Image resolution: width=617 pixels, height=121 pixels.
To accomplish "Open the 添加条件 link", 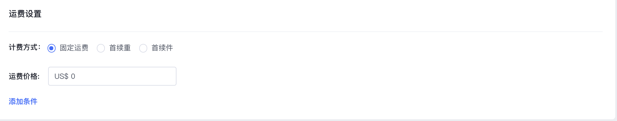I will coord(23,101).
